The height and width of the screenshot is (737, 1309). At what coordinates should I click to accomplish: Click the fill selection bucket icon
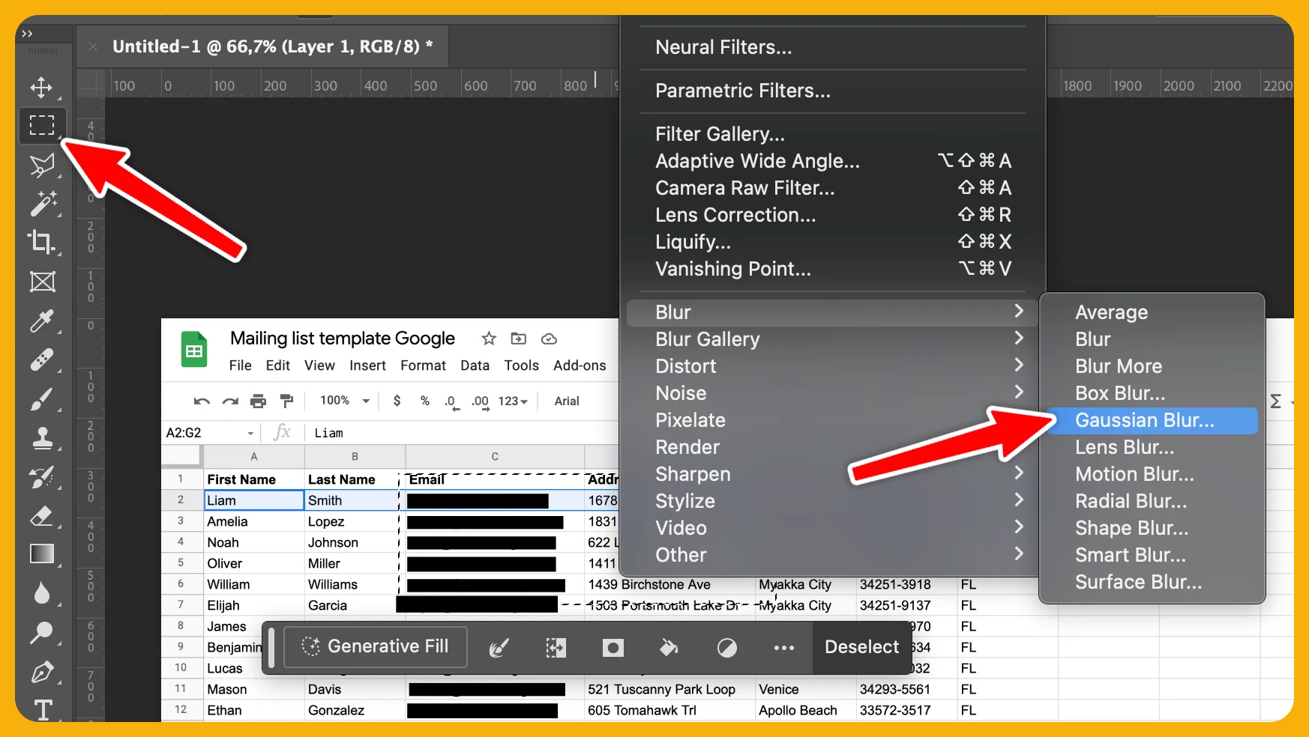tap(669, 648)
